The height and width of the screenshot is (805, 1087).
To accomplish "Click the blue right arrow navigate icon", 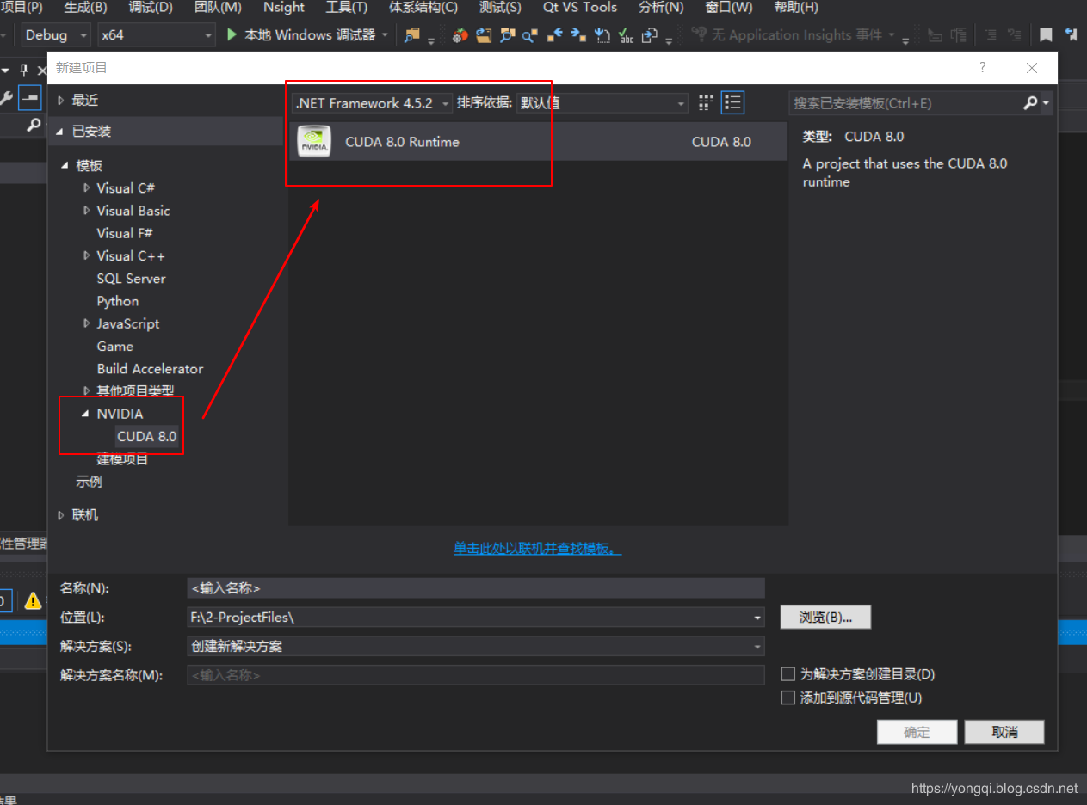I will (577, 35).
